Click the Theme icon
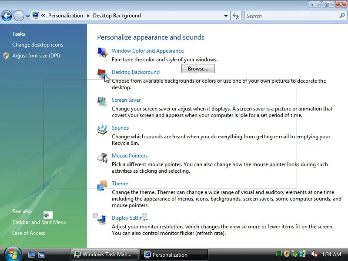The image size is (348, 261). (x=102, y=185)
